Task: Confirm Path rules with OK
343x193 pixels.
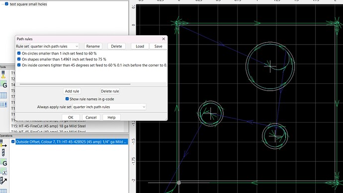Action: click(x=71, y=118)
